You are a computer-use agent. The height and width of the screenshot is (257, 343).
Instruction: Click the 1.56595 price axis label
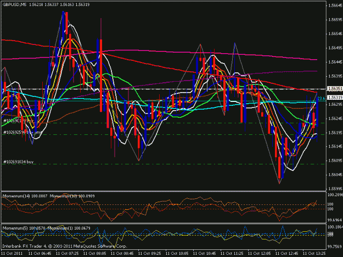point(335,20)
